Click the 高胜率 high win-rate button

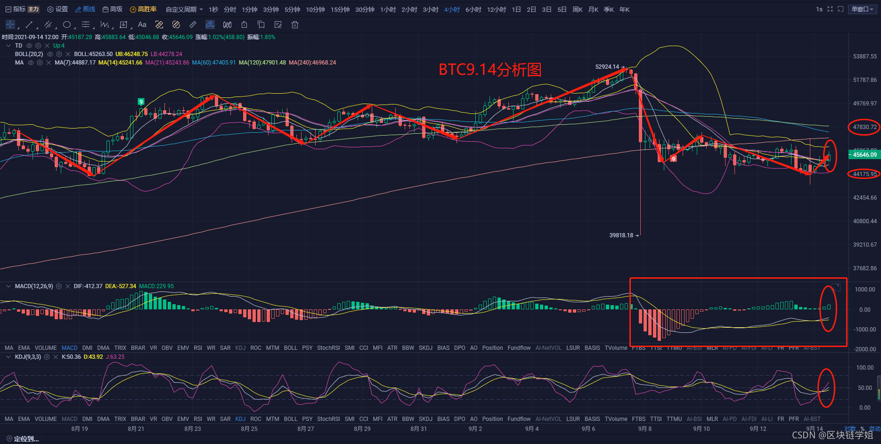tap(143, 9)
